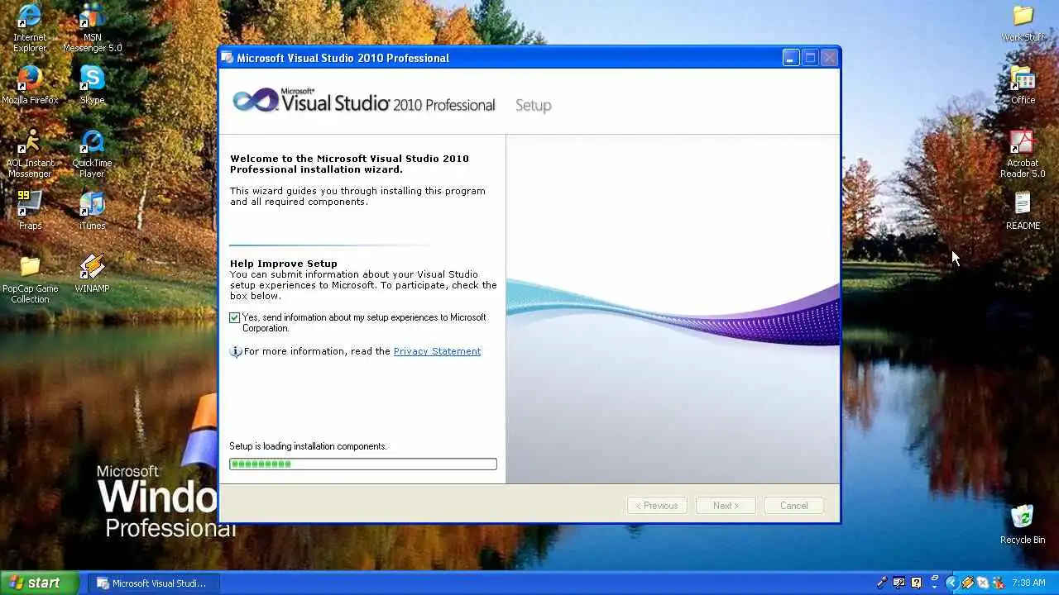Select the Acrobat Reader 5.0 icon
The height and width of the screenshot is (595, 1059).
[x=1023, y=154]
